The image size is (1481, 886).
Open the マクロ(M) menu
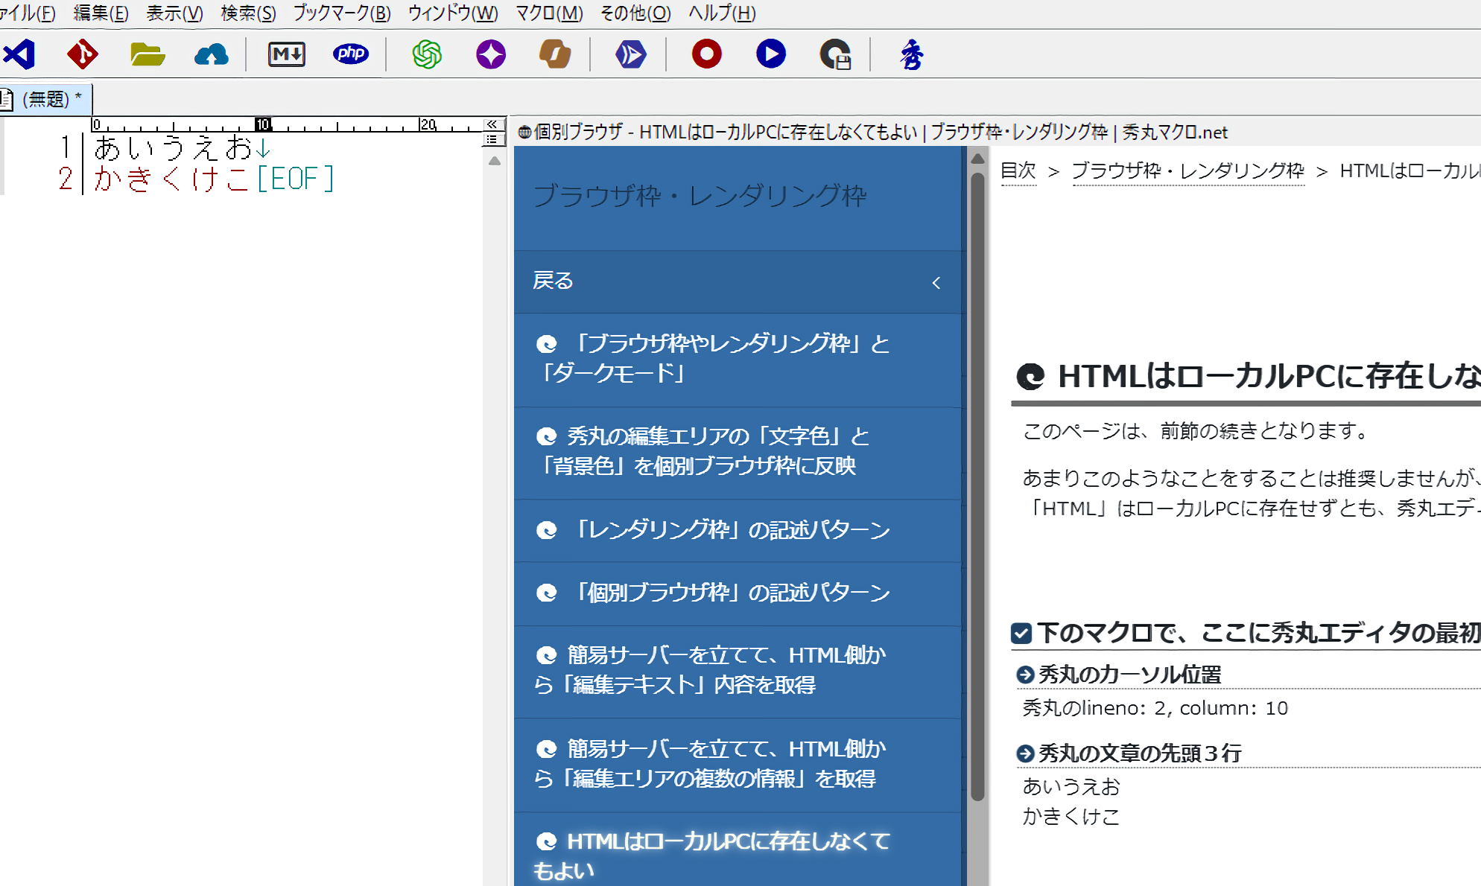(549, 13)
